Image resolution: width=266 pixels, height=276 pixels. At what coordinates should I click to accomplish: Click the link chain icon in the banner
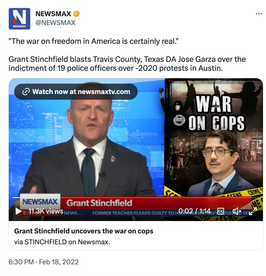pyautogui.click(x=26, y=92)
